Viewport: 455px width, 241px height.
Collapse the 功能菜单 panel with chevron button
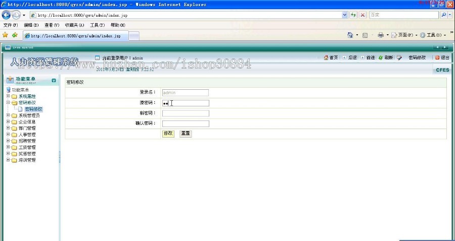pos(54,81)
